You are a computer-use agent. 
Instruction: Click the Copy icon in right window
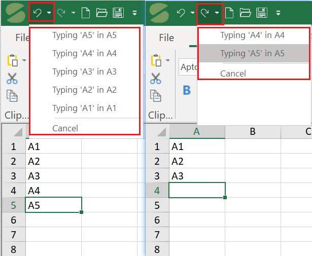click(156, 96)
